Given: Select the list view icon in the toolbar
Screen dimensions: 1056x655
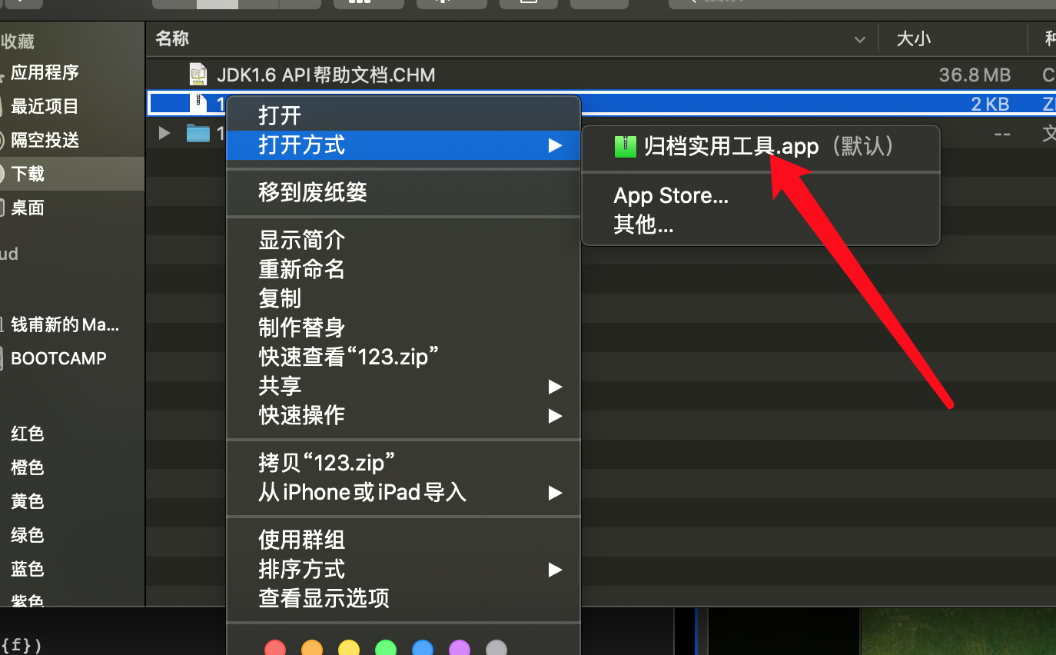Looking at the screenshot, I should tap(218, 4).
